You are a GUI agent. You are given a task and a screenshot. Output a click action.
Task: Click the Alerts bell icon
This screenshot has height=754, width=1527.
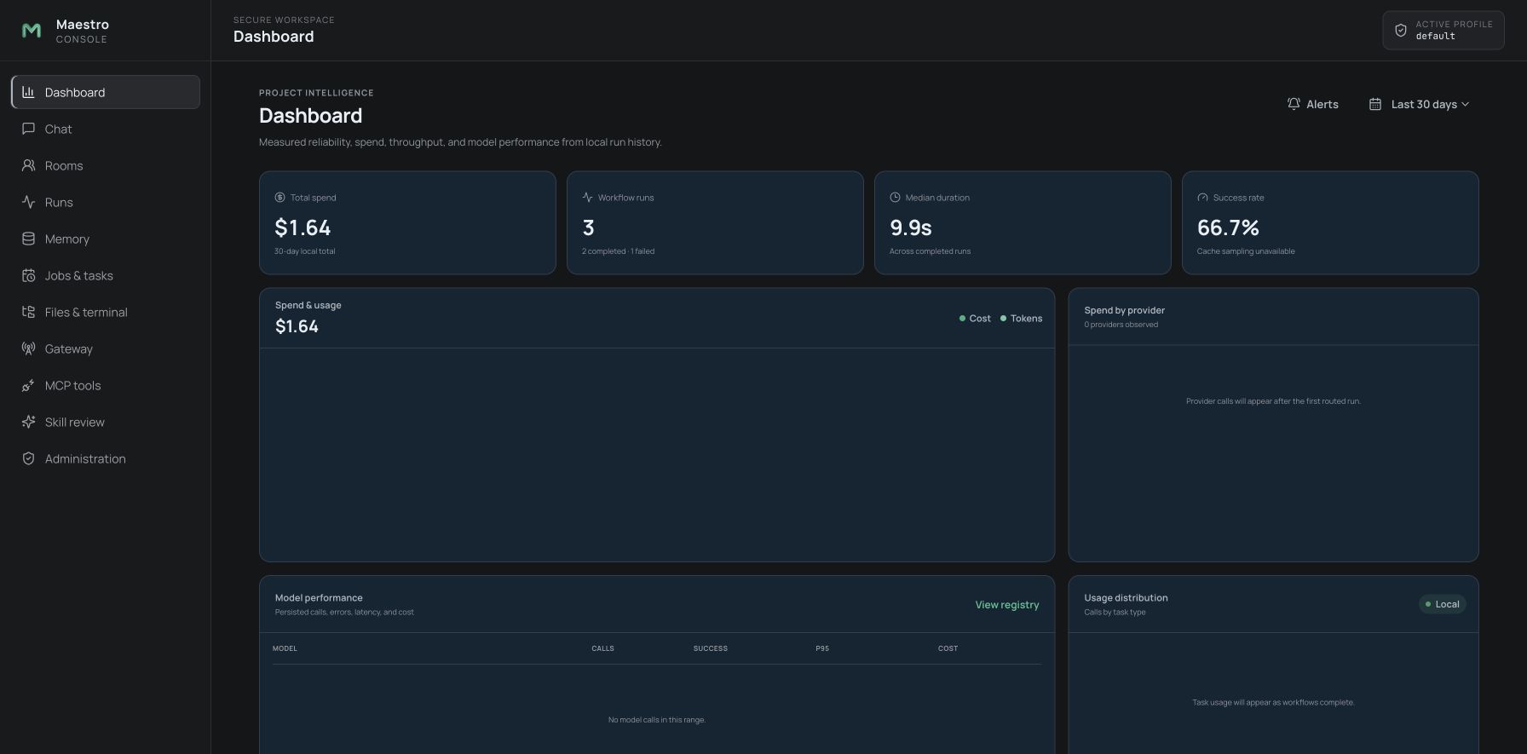coord(1294,104)
